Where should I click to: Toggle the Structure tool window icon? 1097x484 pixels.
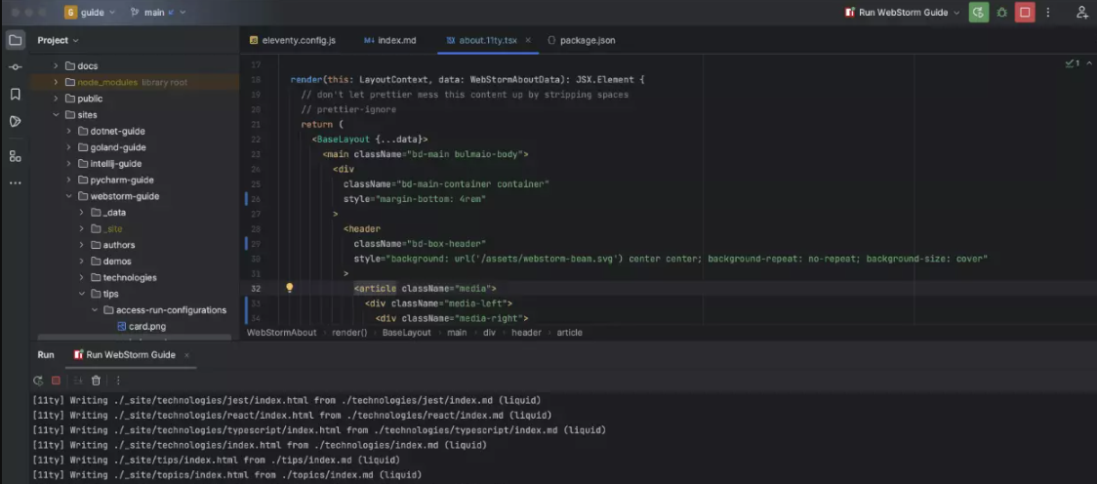15,156
